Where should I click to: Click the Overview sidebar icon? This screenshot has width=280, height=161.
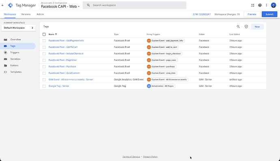6,39
